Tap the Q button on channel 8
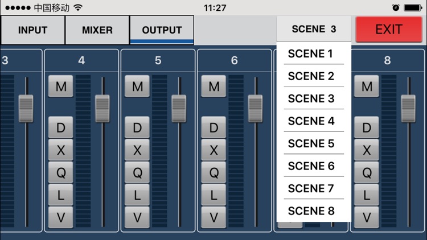427x240 pixels. 367,172
